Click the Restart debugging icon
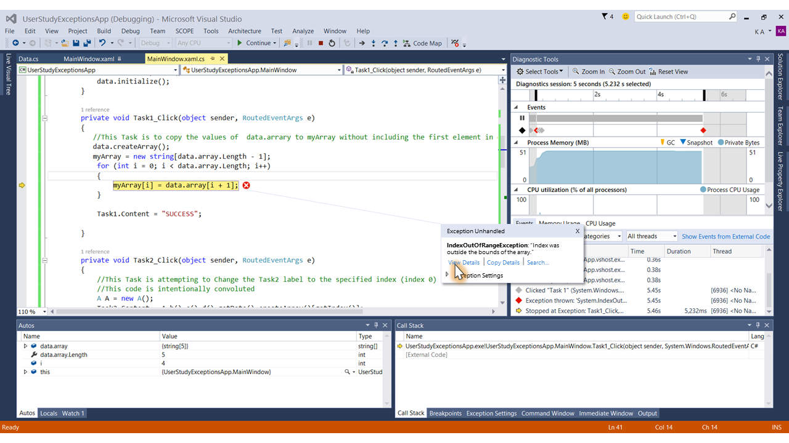Image resolution: width=789 pixels, height=443 pixels. 332,43
